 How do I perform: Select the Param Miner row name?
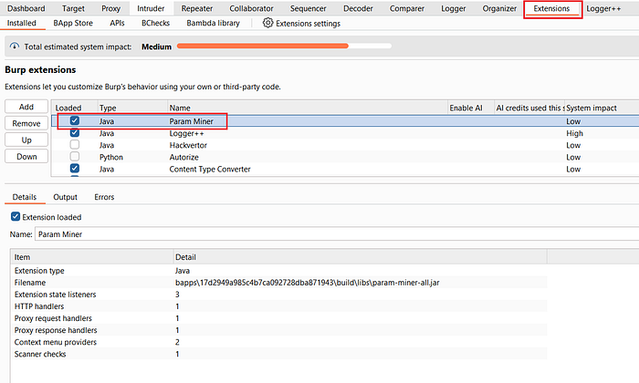coord(191,121)
